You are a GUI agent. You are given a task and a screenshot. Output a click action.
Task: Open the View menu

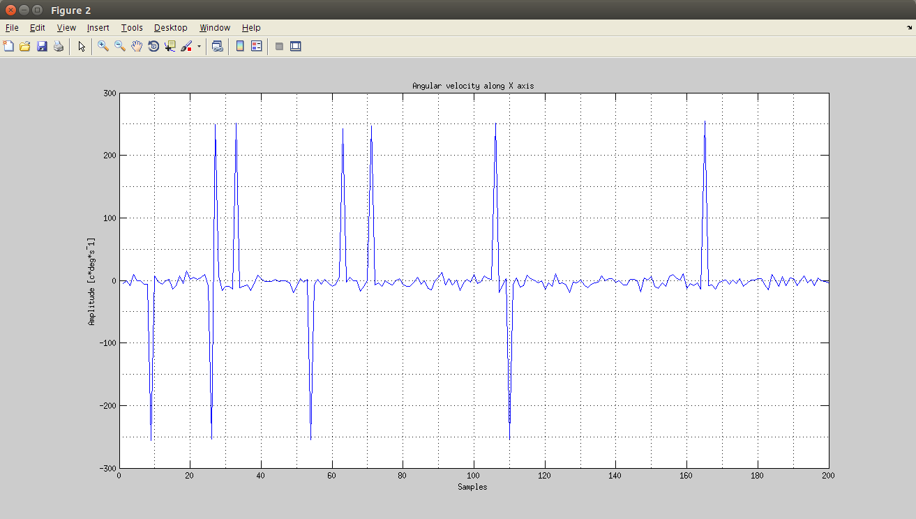(x=66, y=28)
